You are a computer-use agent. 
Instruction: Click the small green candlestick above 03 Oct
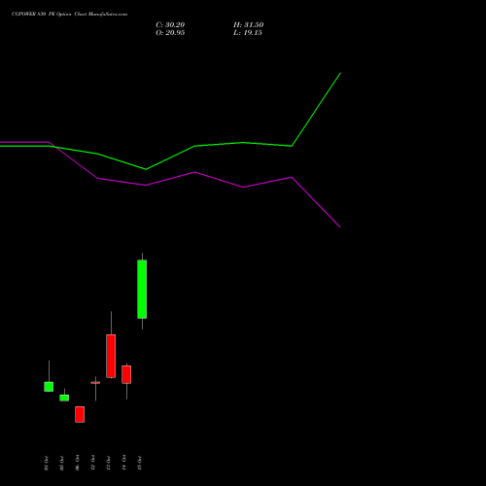click(64, 398)
